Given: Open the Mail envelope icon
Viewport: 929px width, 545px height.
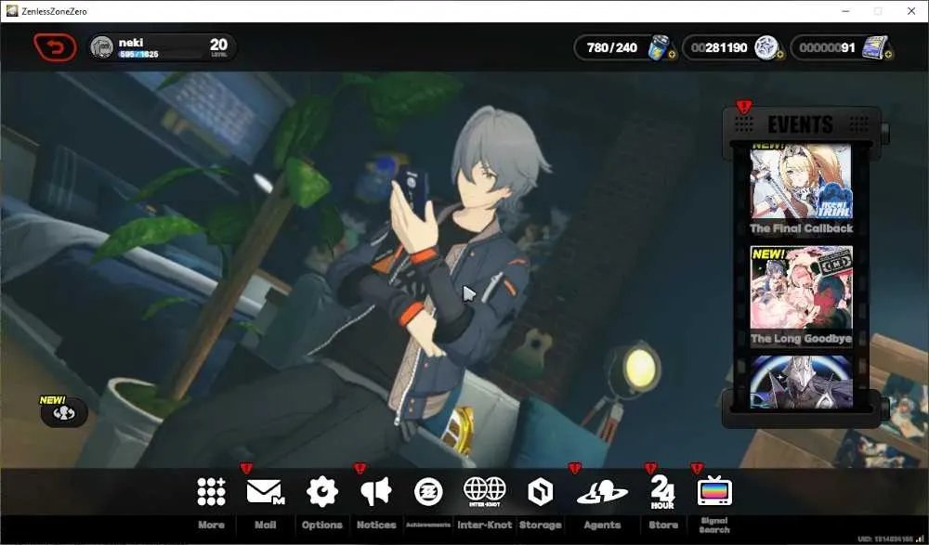Looking at the screenshot, I should click(x=265, y=492).
